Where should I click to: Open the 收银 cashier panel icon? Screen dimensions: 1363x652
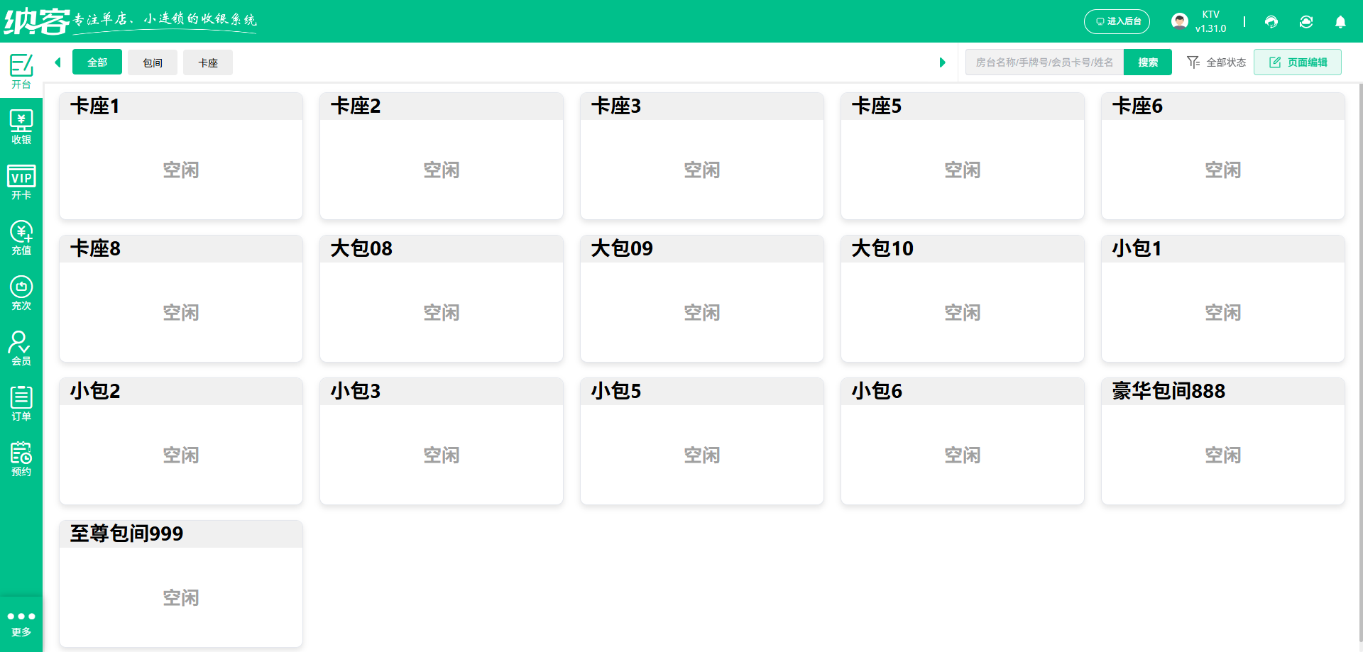point(21,125)
